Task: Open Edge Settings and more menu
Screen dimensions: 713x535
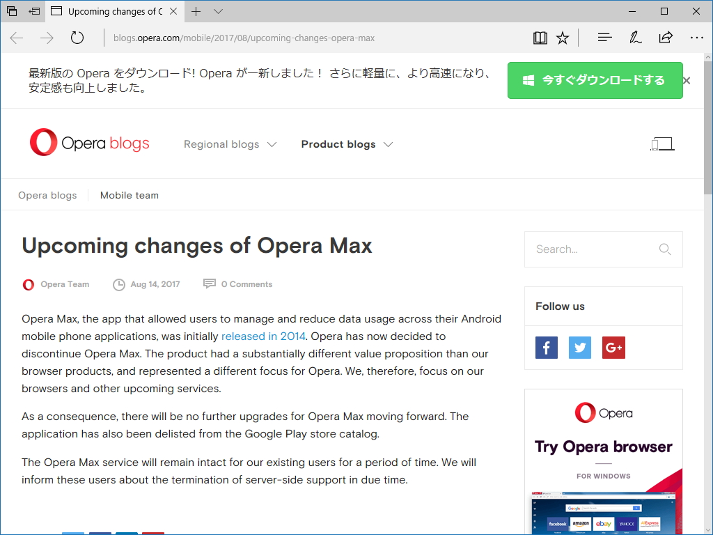Action: pos(696,38)
